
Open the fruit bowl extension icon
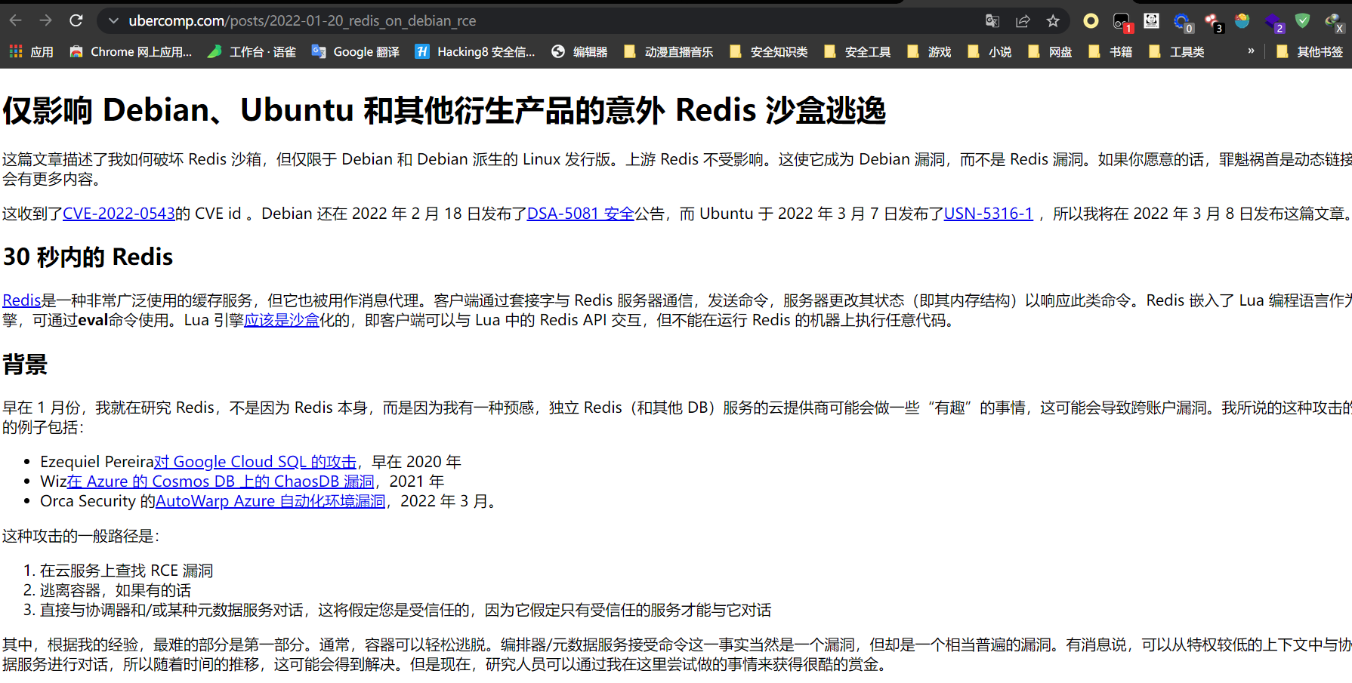pyautogui.click(x=1242, y=21)
